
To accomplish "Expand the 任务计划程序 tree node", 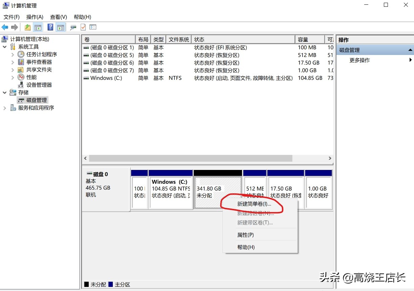I will tap(13, 54).
